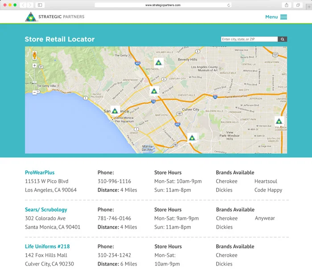This screenshot has height=279, width=312.
Task: Click Santa Monica, CA 90401 text
Action: coord(53,227)
